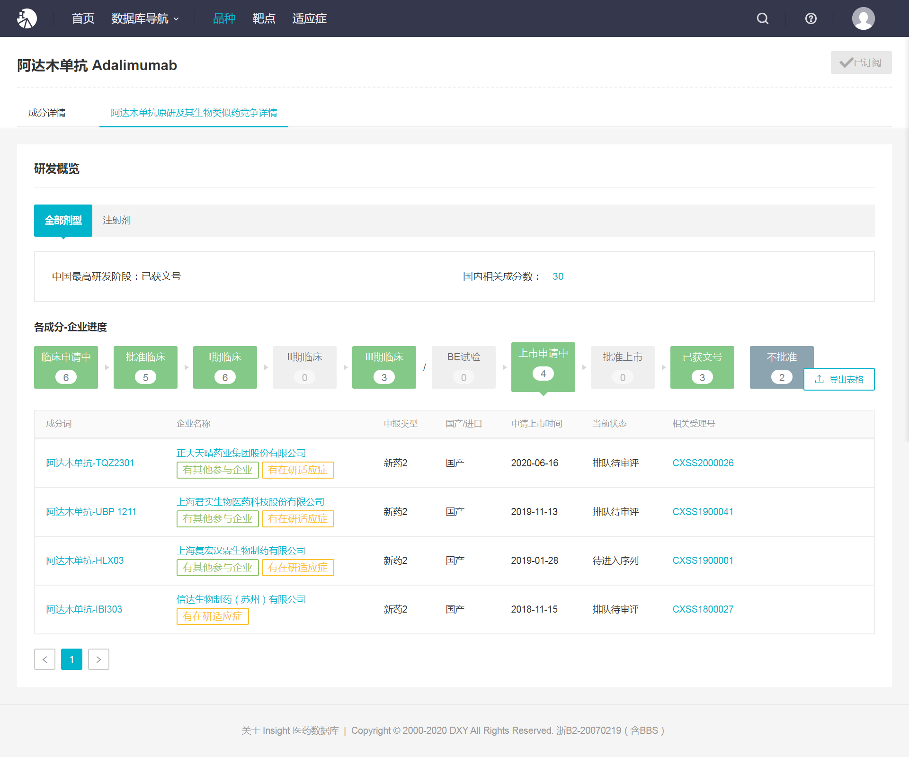Click 有在研适应症 tag in IBI303 row
The width and height of the screenshot is (909, 757).
click(x=213, y=616)
